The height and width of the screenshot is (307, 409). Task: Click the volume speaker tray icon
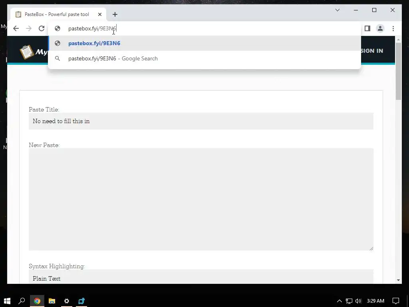pos(358,301)
